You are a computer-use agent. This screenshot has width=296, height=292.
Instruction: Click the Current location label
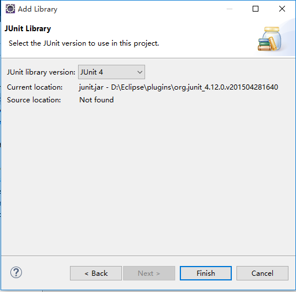(35, 87)
